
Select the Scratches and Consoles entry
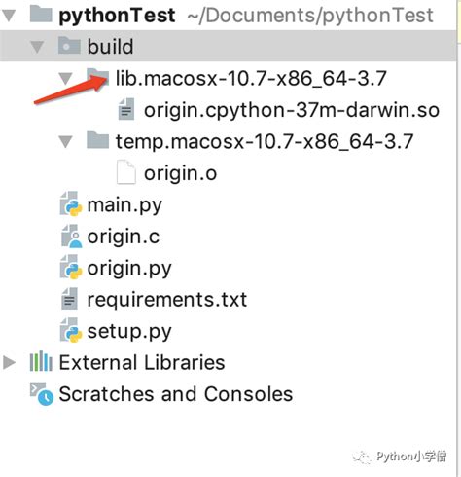pos(176,394)
